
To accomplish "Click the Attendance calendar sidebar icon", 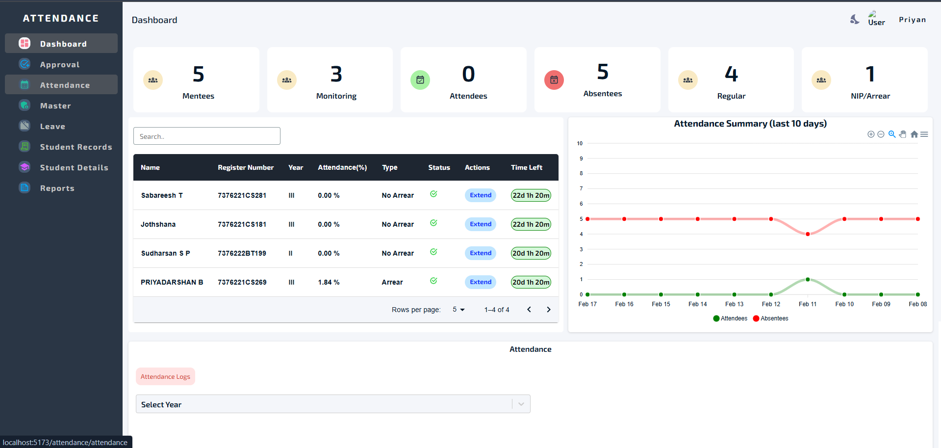I will (25, 84).
